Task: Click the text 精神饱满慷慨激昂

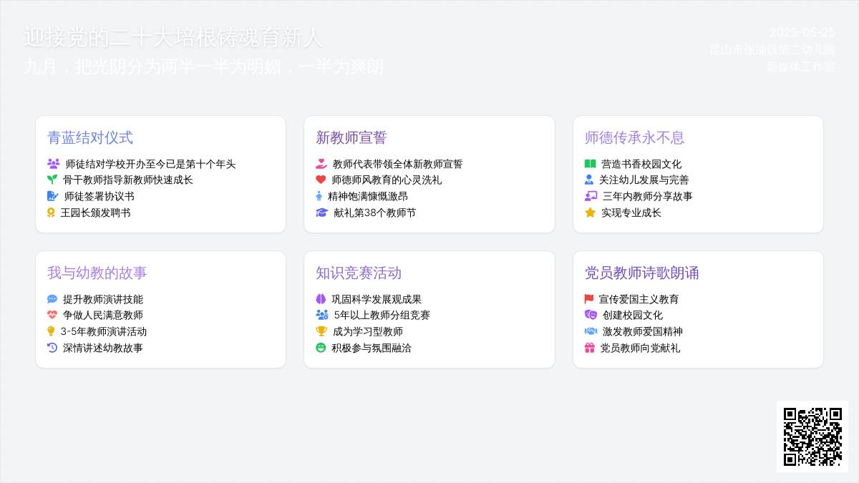Action: click(368, 196)
